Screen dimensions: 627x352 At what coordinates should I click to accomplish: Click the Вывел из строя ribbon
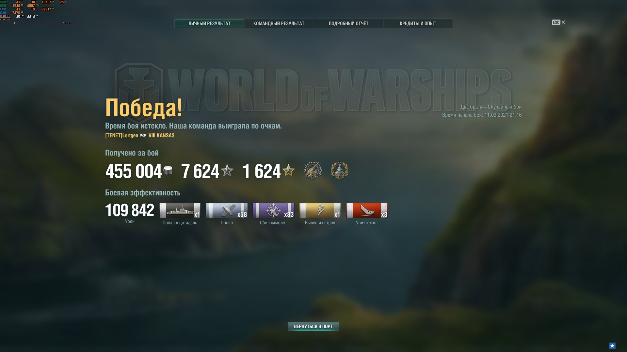[320, 210]
